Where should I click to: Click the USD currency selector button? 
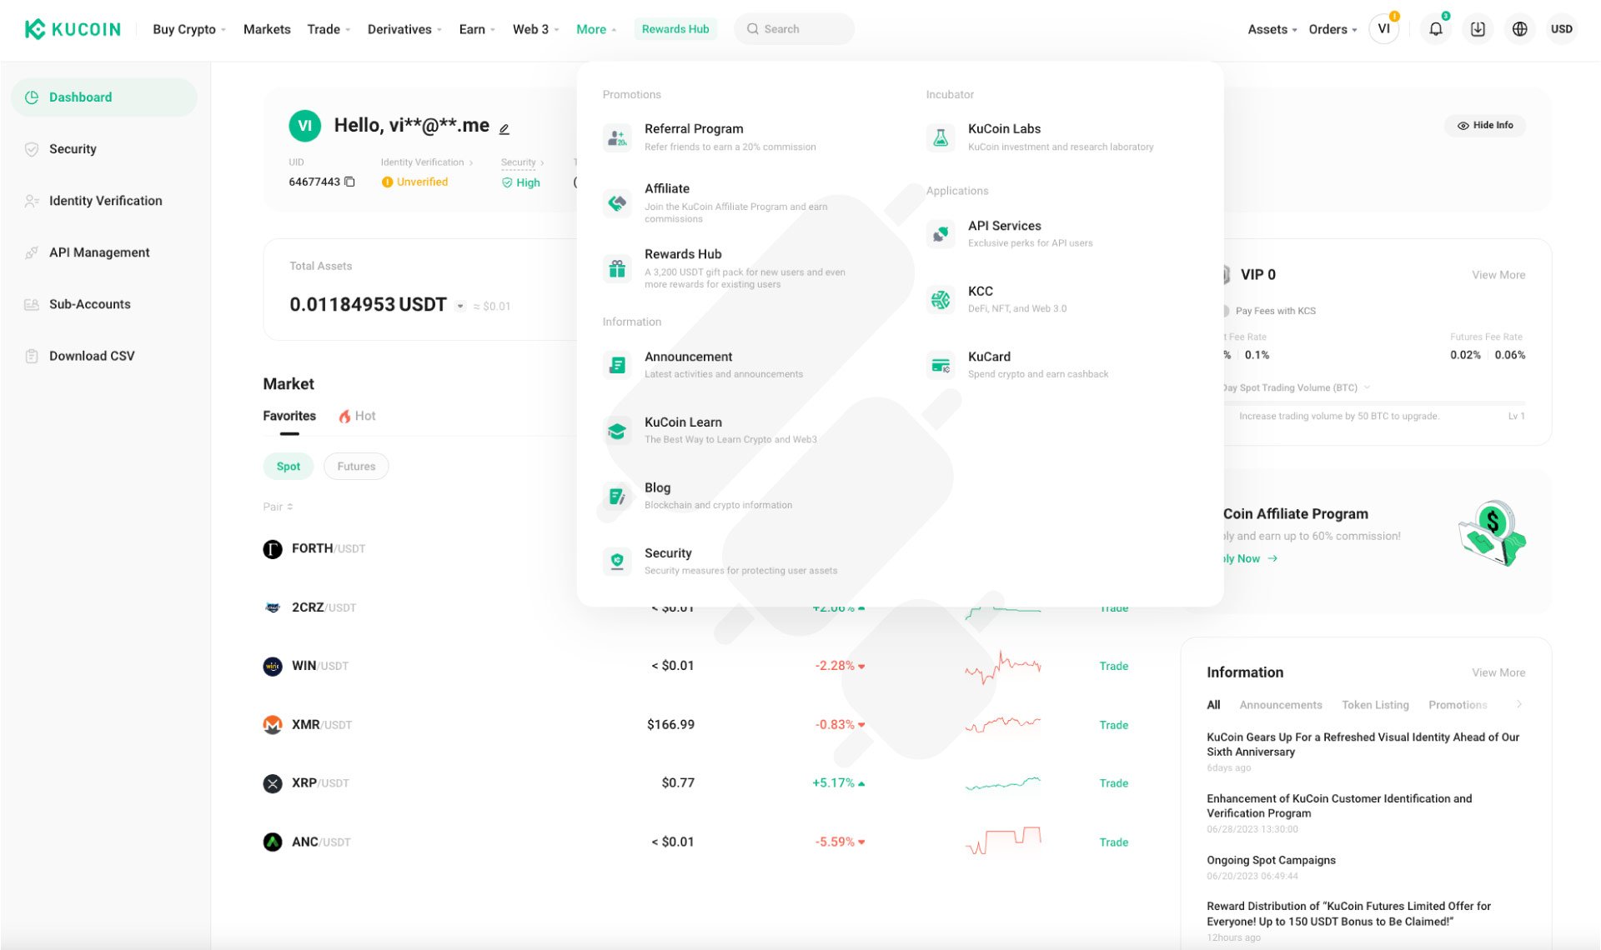(1562, 28)
